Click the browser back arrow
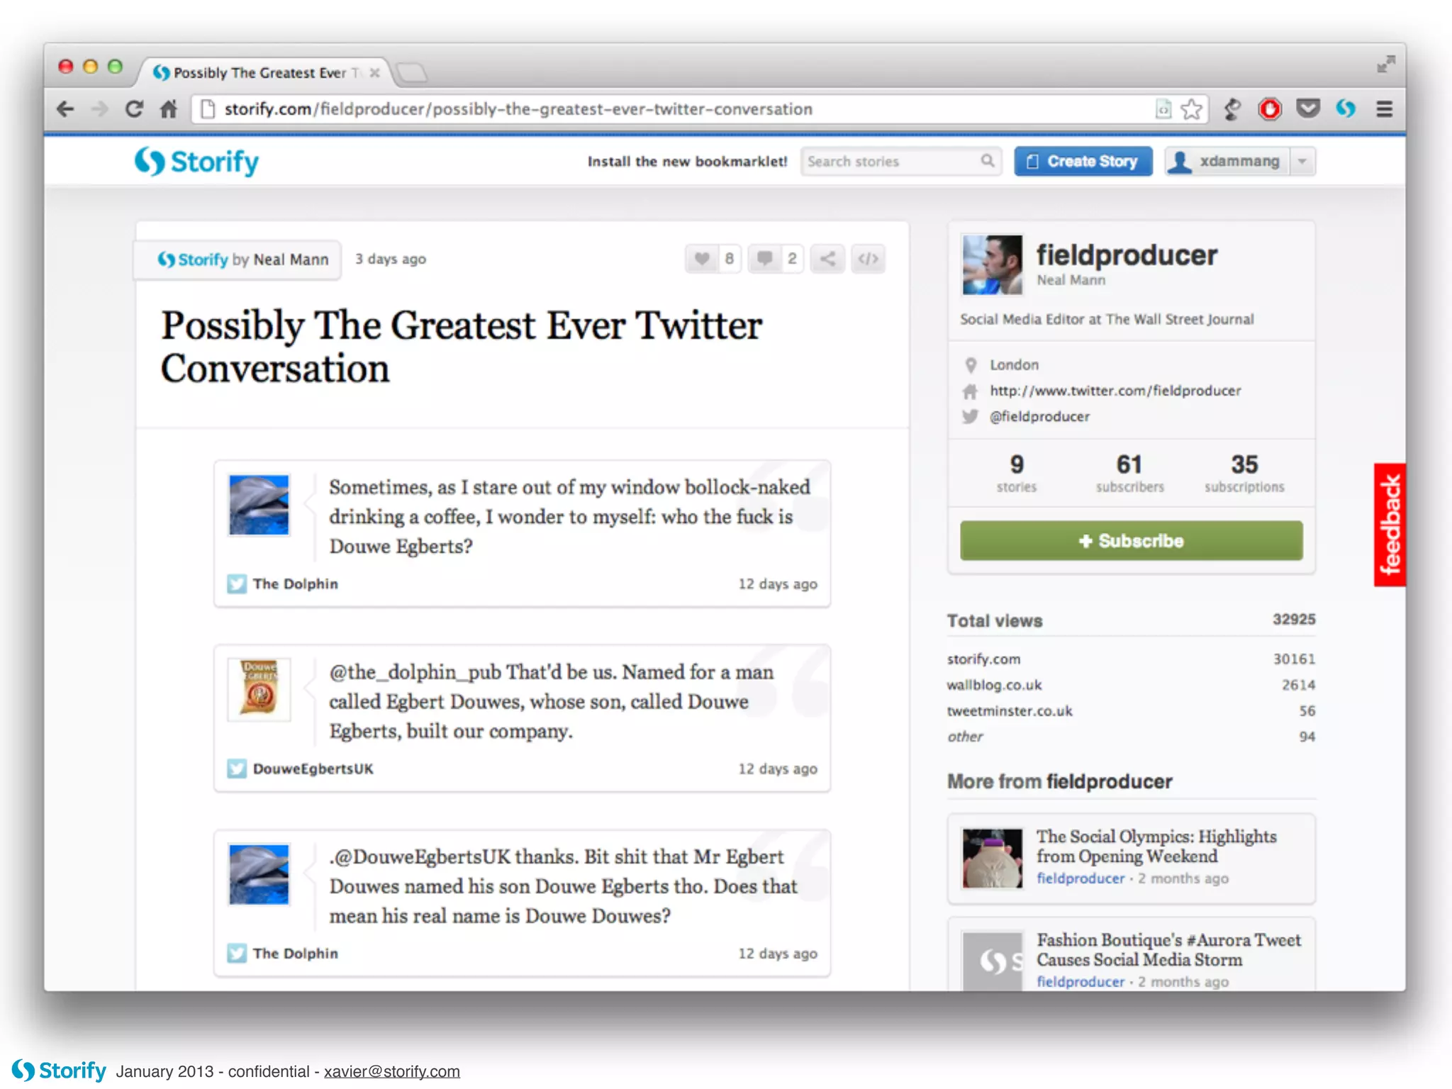This screenshot has height=1089, width=1452. (x=65, y=109)
